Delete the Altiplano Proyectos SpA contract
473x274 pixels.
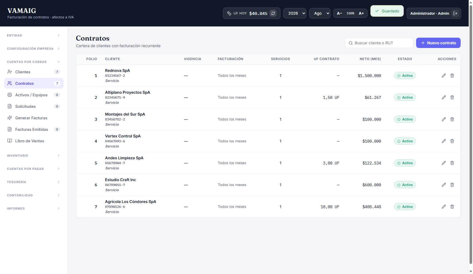coord(452,97)
